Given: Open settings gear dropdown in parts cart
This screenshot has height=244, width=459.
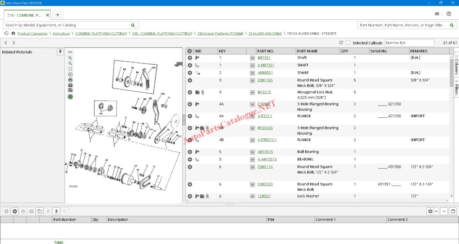Looking at the screenshot, I should click(433, 211).
